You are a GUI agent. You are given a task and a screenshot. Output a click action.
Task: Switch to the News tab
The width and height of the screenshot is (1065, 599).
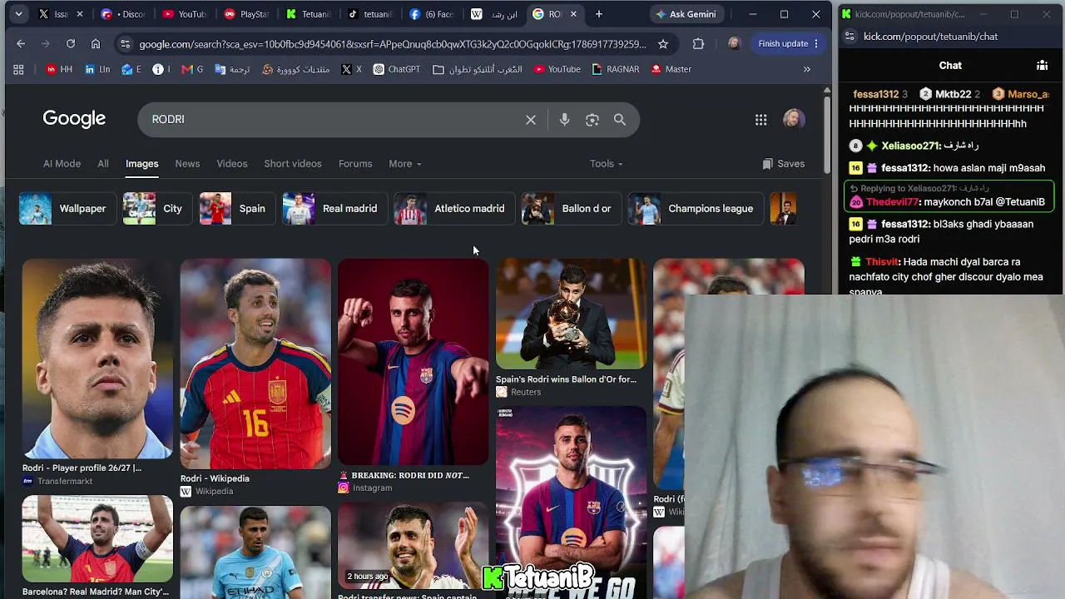tap(187, 164)
